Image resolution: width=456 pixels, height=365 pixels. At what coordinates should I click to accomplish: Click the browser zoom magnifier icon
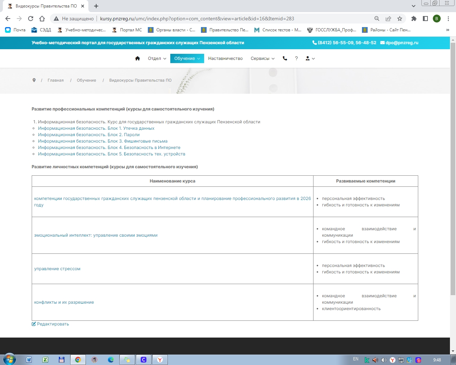pyautogui.click(x=377, y=19)
